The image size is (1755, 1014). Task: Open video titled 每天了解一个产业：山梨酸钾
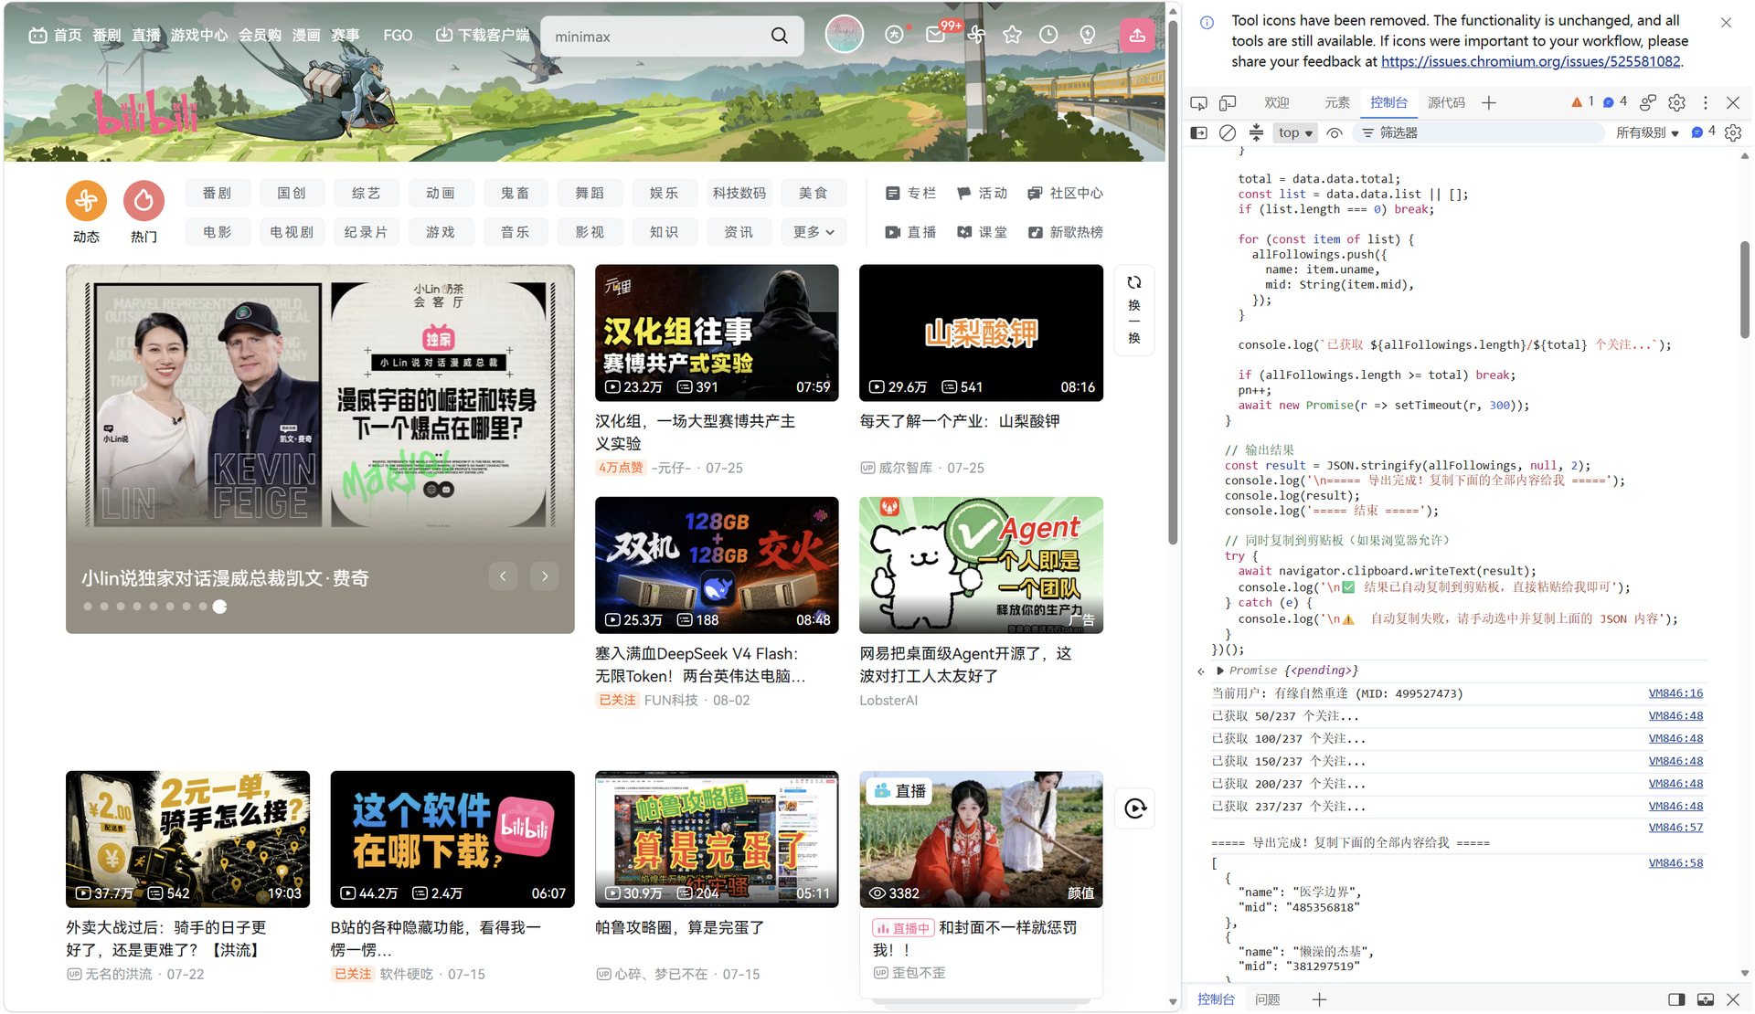(960, 421)
